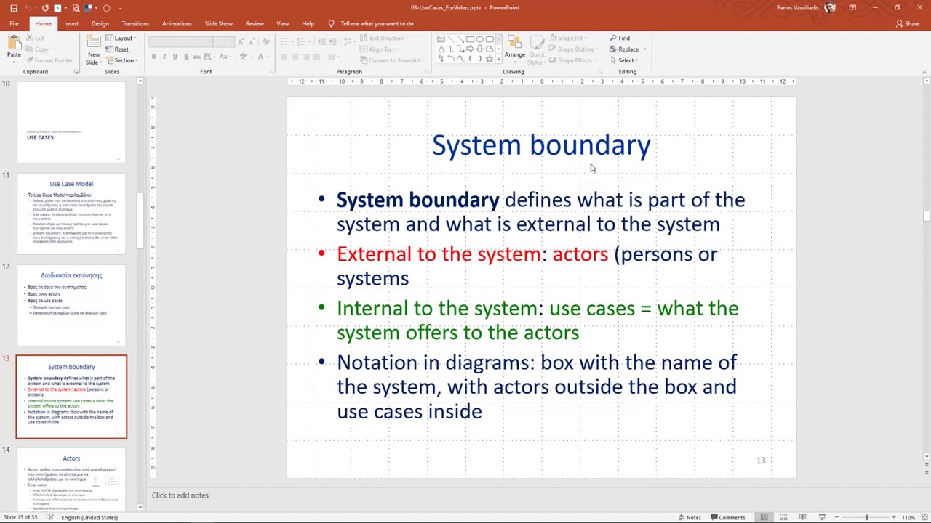Select the star shape in gallery
This screenshot has height=523, width=931.
tap(489, 58)
